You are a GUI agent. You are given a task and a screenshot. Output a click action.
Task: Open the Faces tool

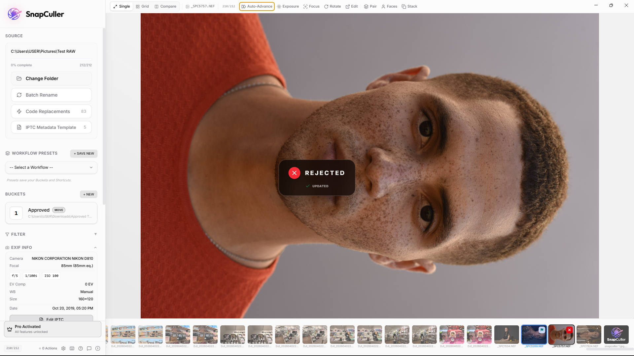pyautogui.click(x=389, y=6)
